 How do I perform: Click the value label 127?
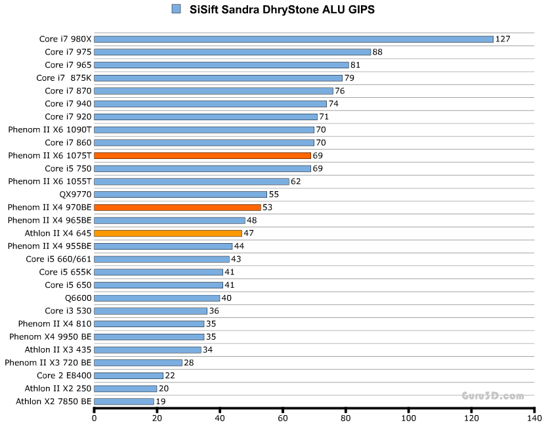pos(503,39)
